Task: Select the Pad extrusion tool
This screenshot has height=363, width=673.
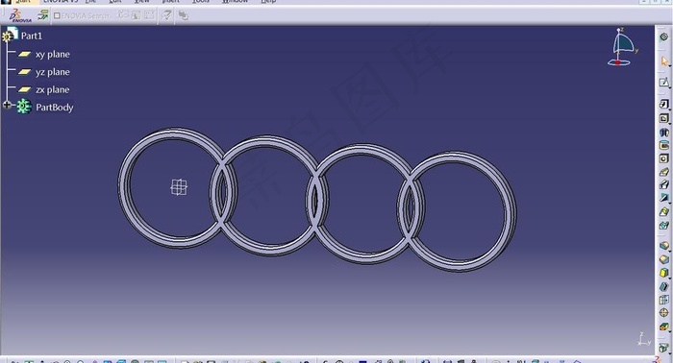Action: (664, 104)
